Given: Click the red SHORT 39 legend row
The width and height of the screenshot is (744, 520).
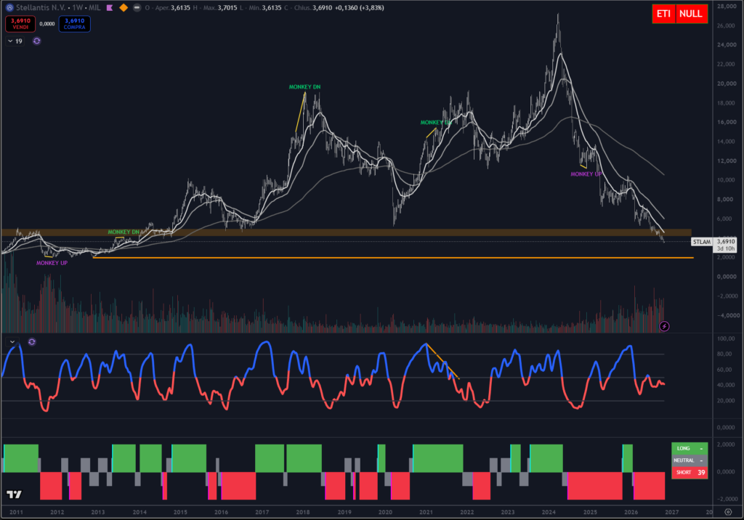Looking at the screenshot, I should (x=690, y=473).
